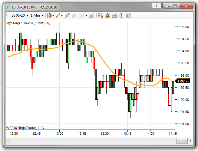Expand the drawing tools dropdown arrow
This screenshot has height=151, width=198.
point(62,16)
